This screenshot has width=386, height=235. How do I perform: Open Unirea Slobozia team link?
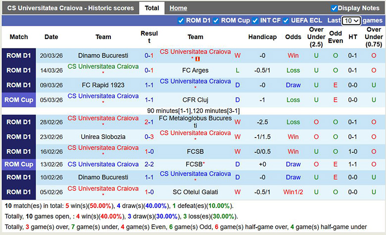coord(103,137)
